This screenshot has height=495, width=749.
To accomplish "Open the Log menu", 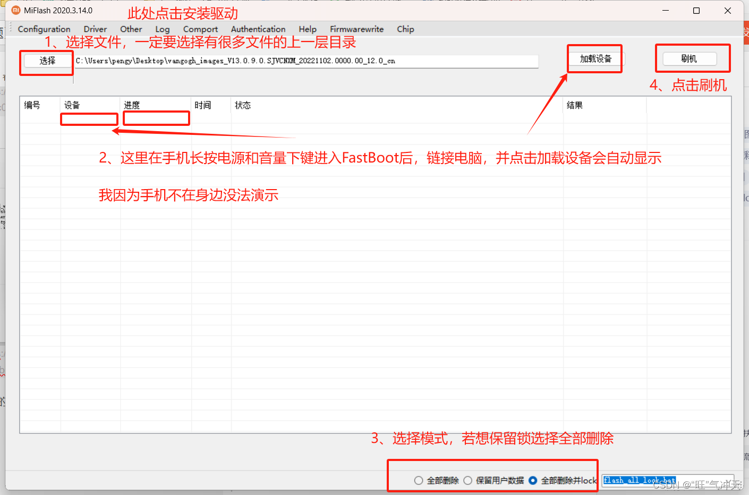I will point(163,29).
